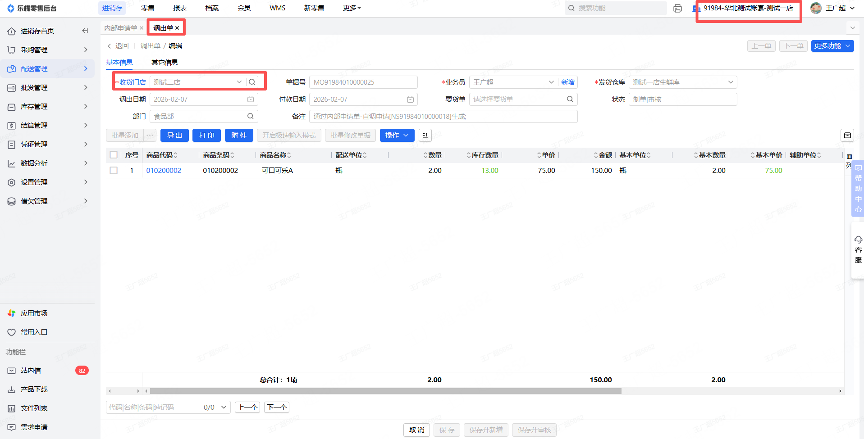Sort by 商品名称 column header

click(x=275, y=155)
